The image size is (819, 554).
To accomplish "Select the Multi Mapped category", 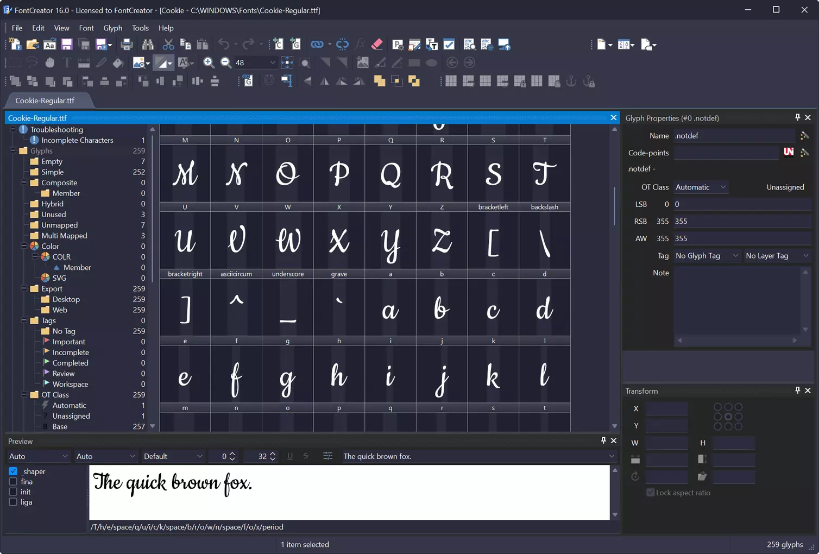I will (x=64, y=236).
